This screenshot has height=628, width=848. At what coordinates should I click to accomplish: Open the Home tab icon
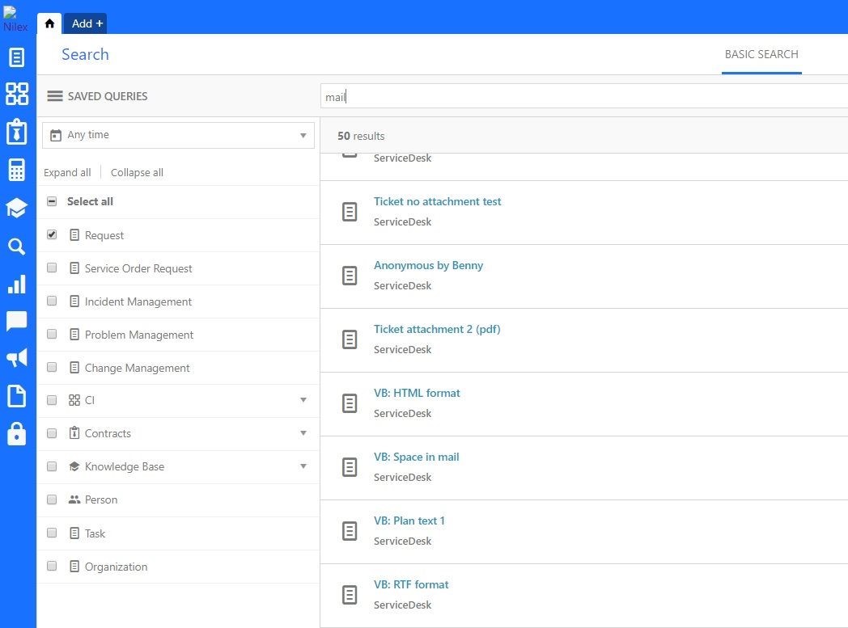(x=49, y=23)
